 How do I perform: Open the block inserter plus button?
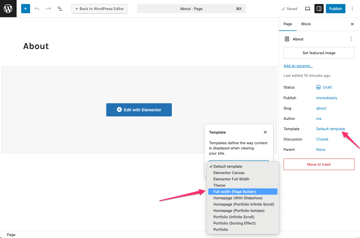click(25, 9)
